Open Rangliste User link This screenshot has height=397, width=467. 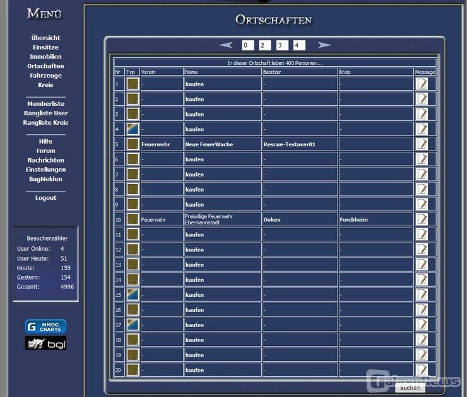(x=45, y=113)
